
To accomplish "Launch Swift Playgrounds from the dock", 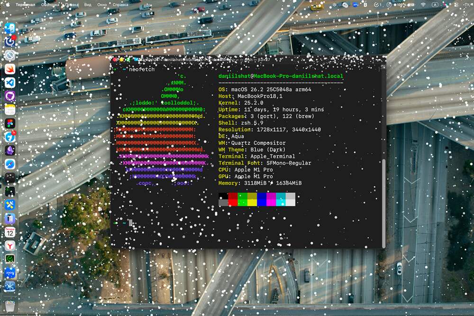I will 10,69.
